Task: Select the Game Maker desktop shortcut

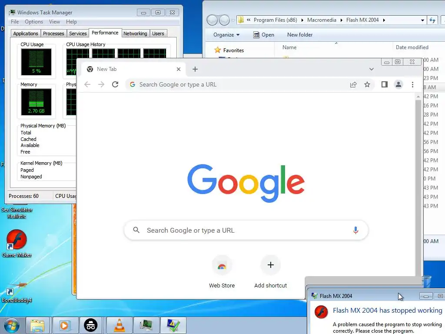Action: pos(17,244)
